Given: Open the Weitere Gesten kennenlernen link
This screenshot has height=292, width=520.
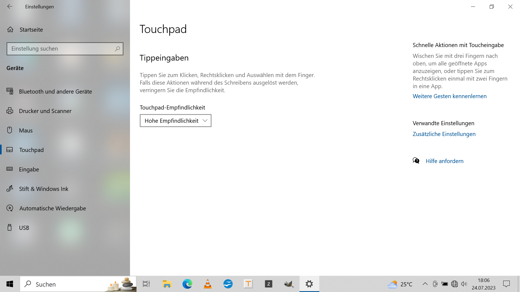Looking at the screenshot, I should pos(449,96).
